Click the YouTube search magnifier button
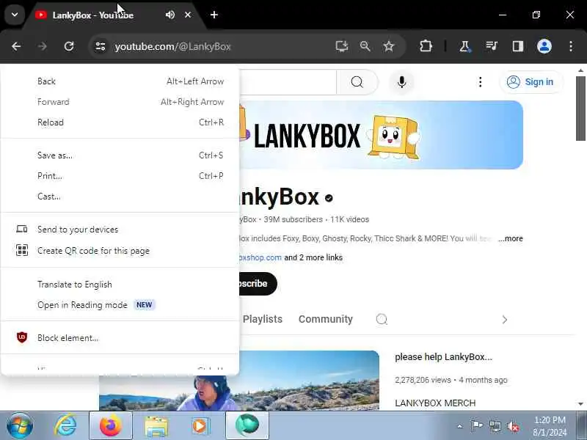The image size is (587, 440). [357, 82]
